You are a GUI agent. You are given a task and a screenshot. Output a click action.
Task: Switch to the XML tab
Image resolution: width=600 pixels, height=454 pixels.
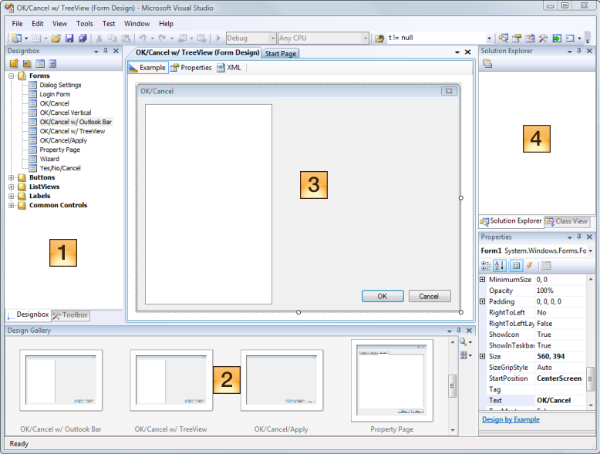coord(229,68)
